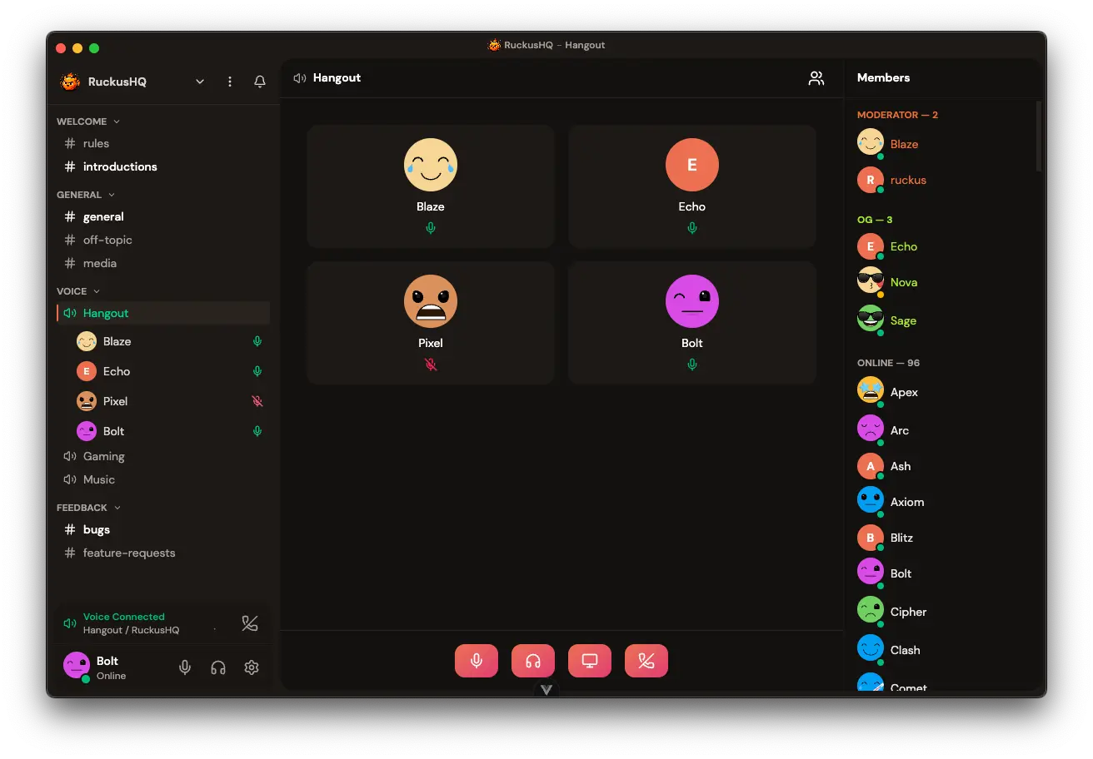Select Pixel's video tile avatar

click(431, 301)
